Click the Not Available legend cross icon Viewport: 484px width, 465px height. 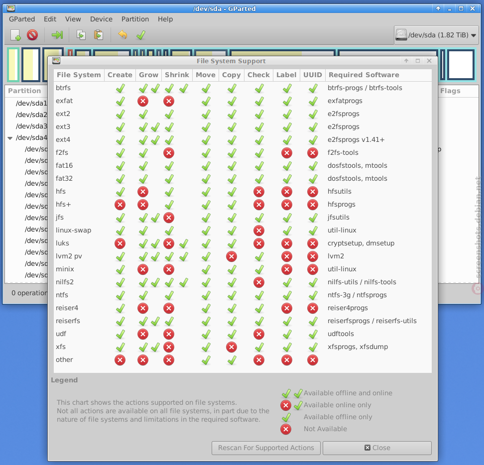pyautogui.click(x=285, y=429)
